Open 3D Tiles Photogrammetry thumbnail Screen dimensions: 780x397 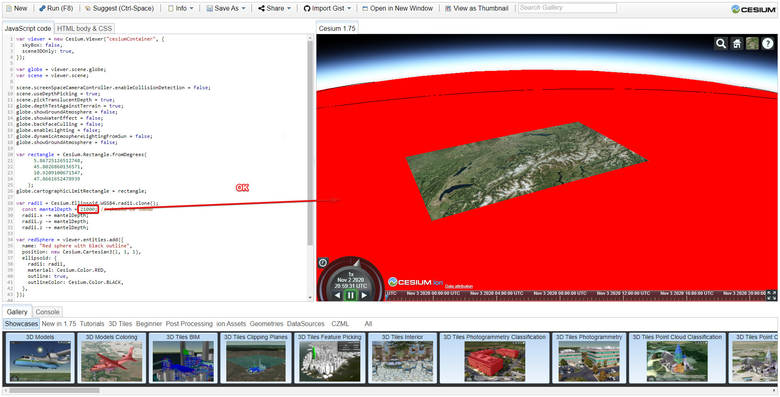[589, 358]
